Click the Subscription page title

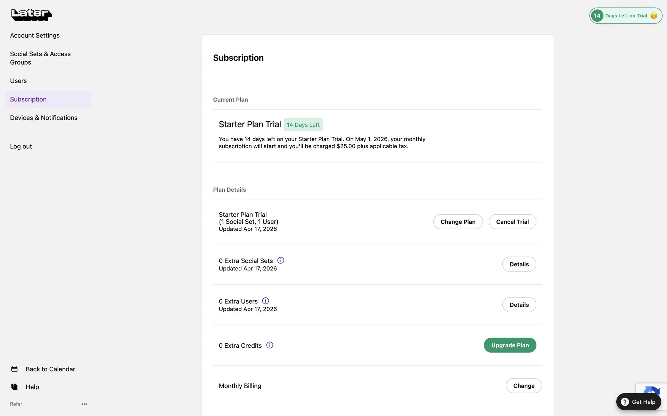tap(238, 58)
